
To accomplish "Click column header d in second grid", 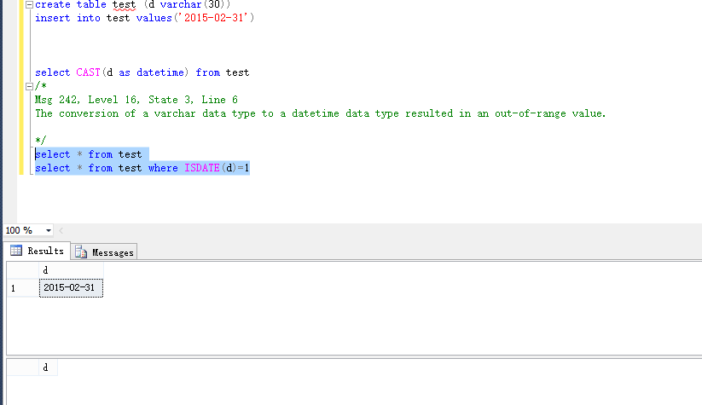I will coord(45,367).
